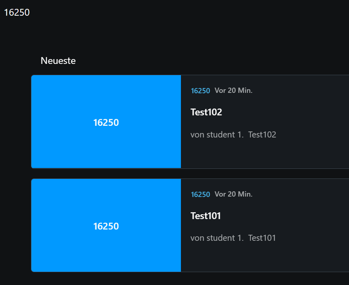Open the Test102 post title

(206, 112)
